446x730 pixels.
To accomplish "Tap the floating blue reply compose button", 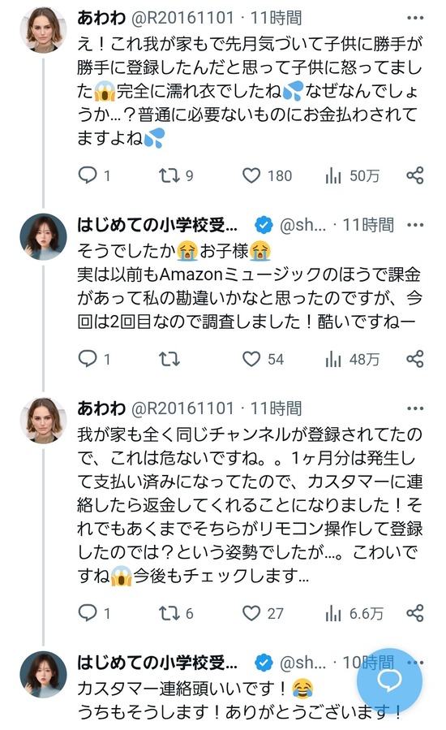I will tap(389, 680).
